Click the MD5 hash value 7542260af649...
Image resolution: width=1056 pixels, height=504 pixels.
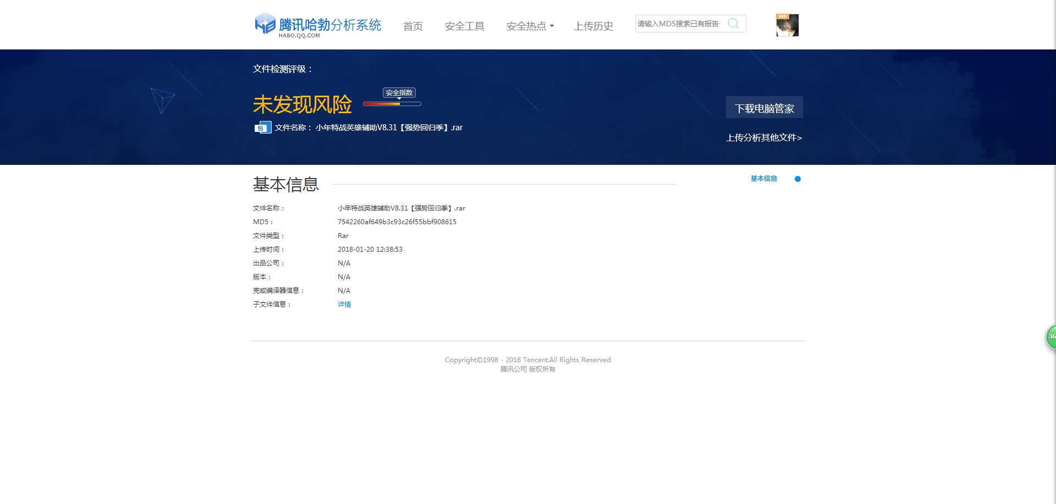tap(397, 222)
